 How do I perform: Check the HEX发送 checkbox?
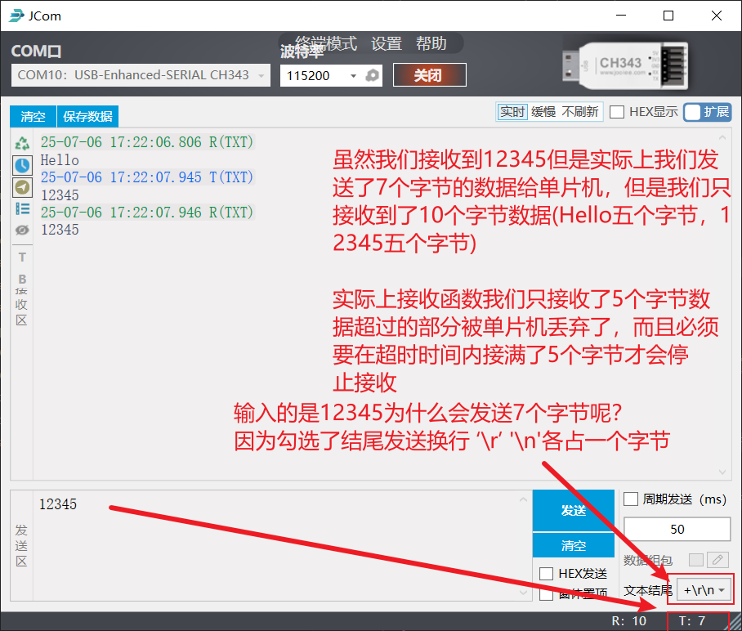[x=547, y=574]
